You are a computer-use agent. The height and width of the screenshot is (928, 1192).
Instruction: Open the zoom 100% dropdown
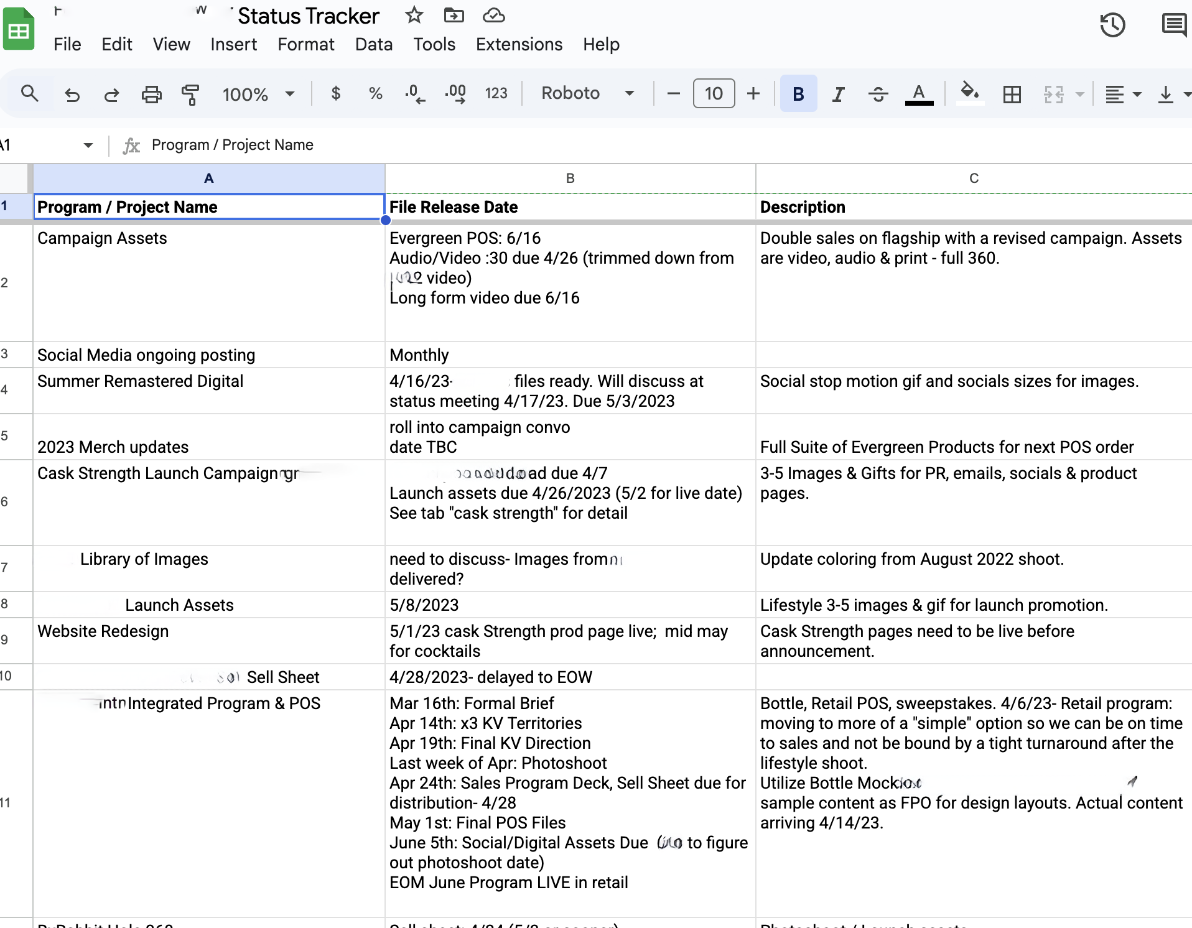(258, 94)
